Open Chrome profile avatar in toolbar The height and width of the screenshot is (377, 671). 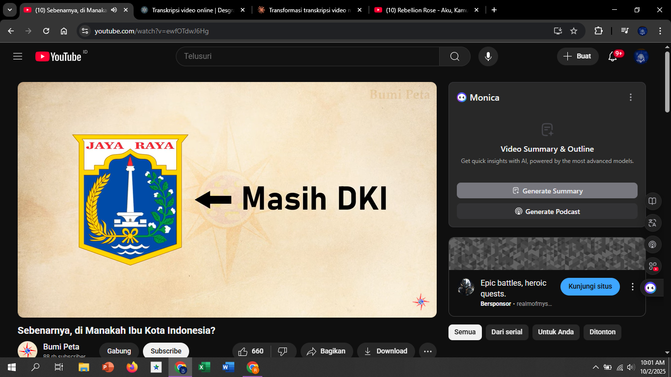643,31
